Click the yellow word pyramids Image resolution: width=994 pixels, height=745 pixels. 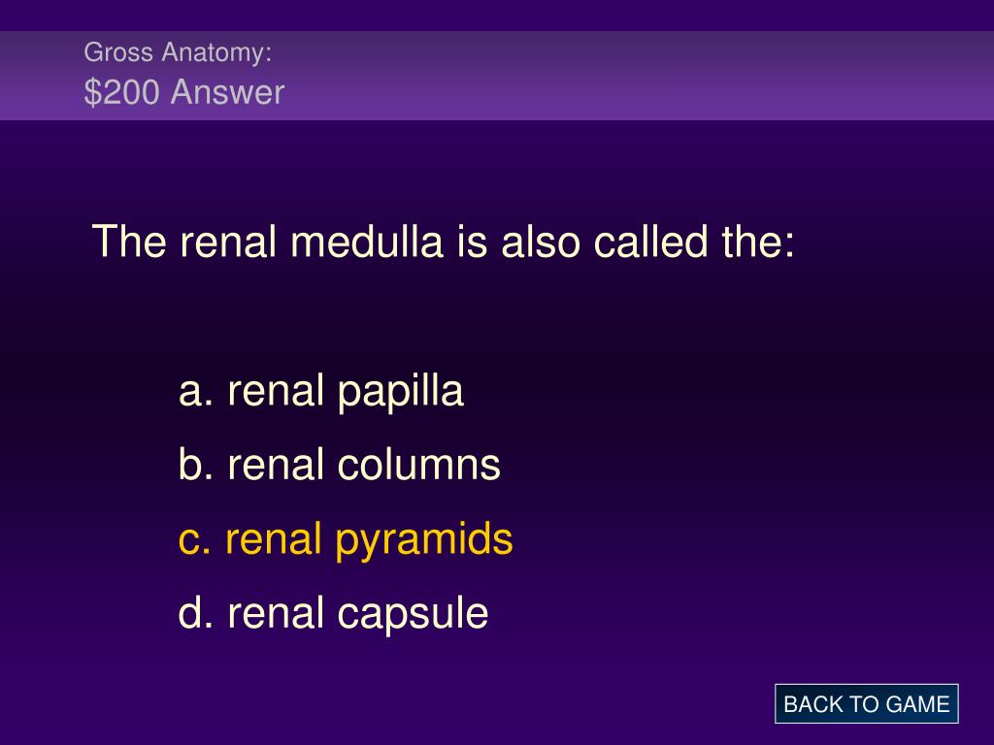pos(423,541)
